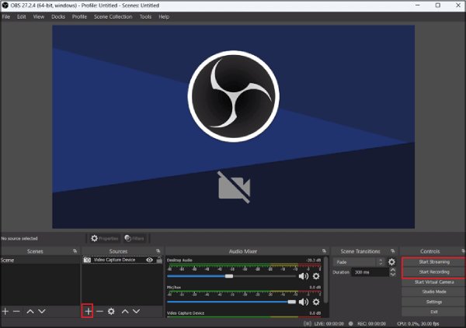
Task: Click Start Virtual Camera button
Action: point(434,282)
